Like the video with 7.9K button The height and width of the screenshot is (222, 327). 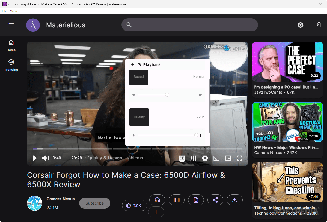point(135,206)
